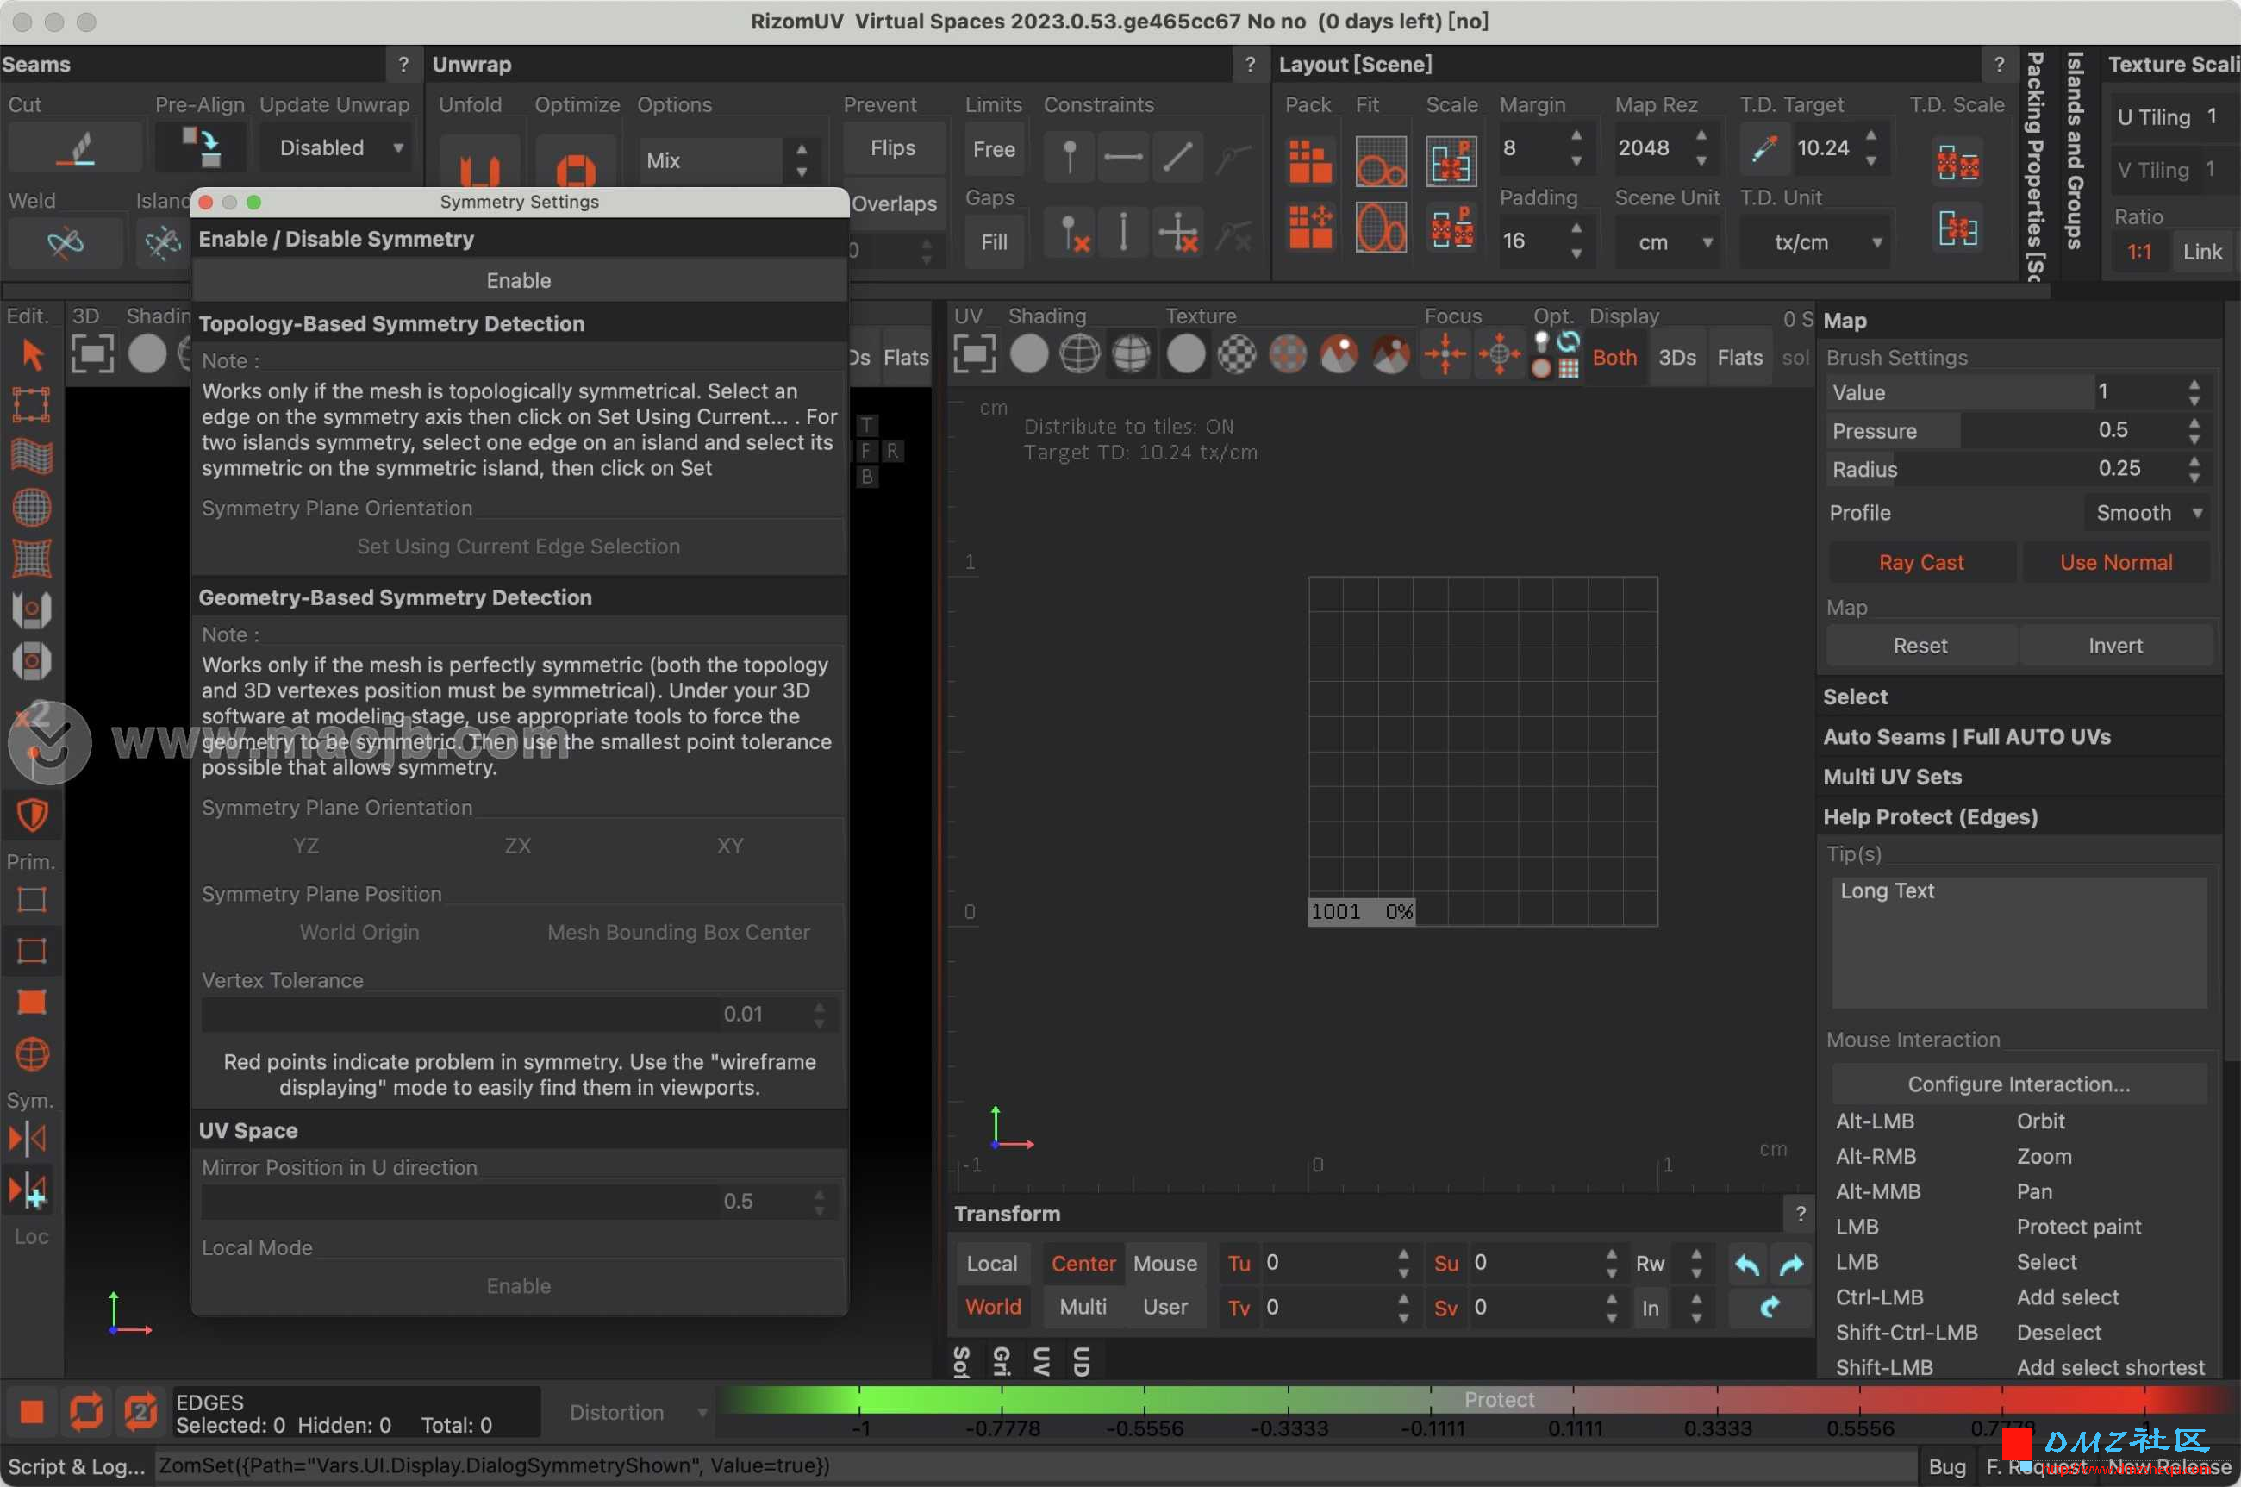Choose checker texture shading icon in UV view
The width and height of the screenshot is (2241, 1487).
point(1237,354)
